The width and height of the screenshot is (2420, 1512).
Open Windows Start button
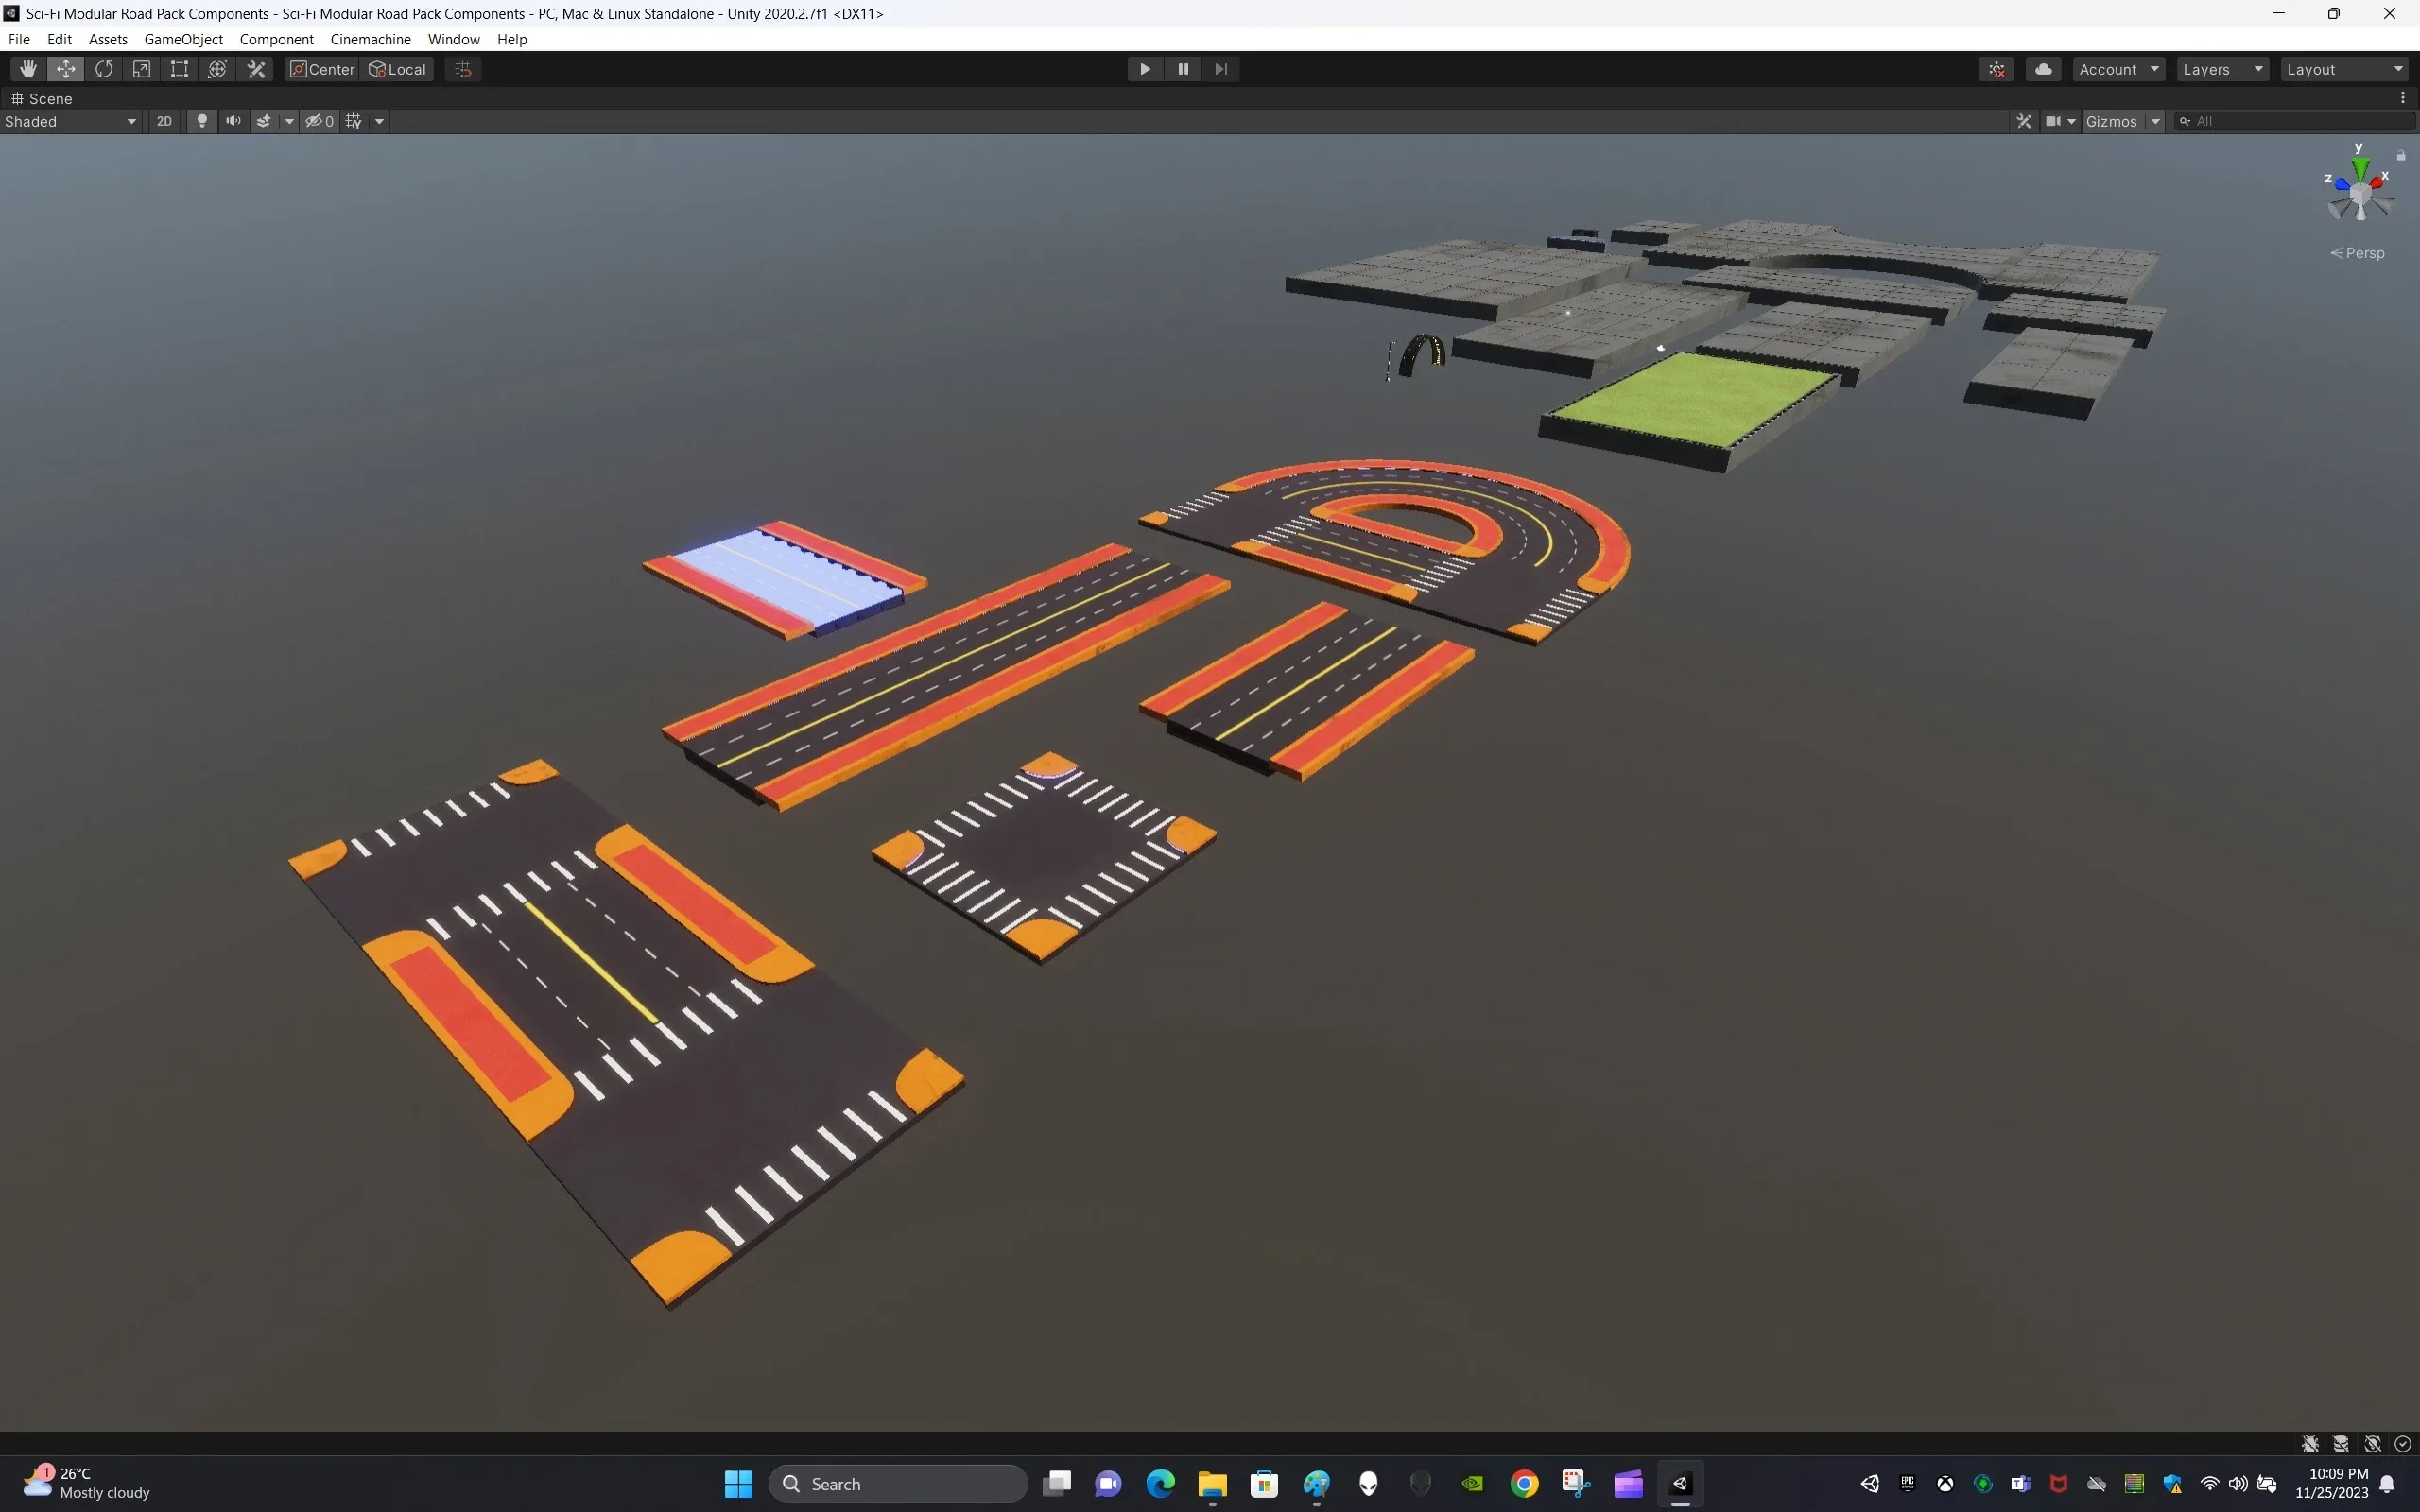(738, 1484)
